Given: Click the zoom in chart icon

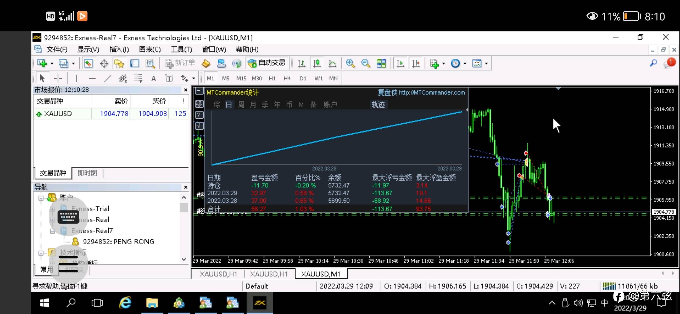Looking at the screenshot, I should coord(350,63).
